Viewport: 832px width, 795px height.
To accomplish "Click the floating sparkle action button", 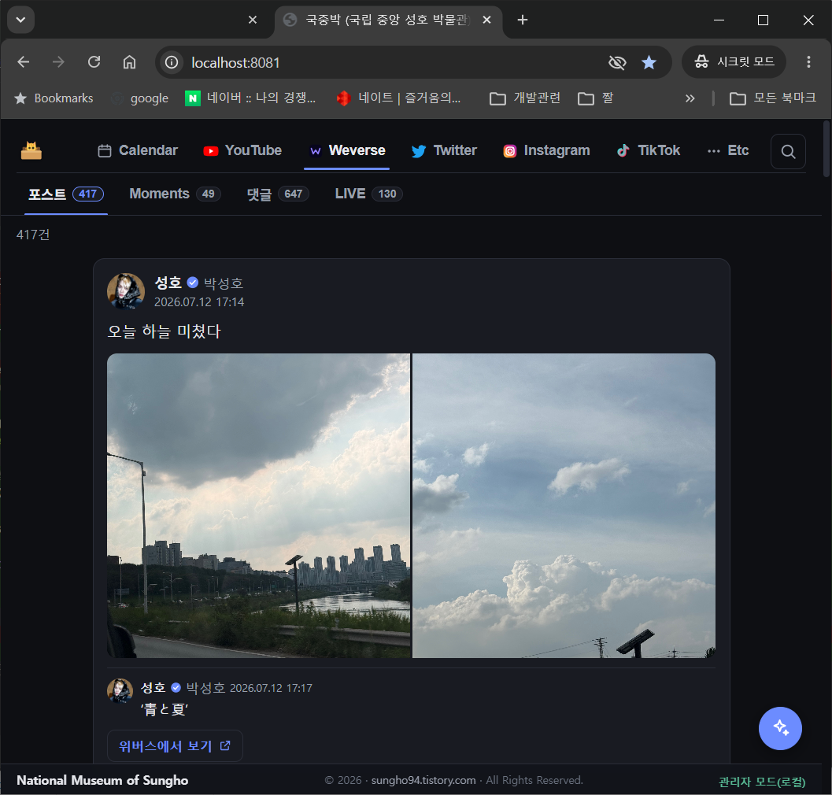I will coord(780,728).
